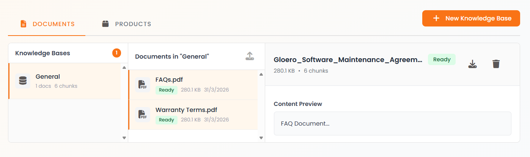Click the Ready badge of Warranty Terms.pdf

(167, 120)
